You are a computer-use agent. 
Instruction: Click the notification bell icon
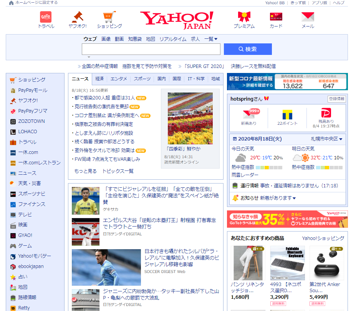tap(235, 198)
